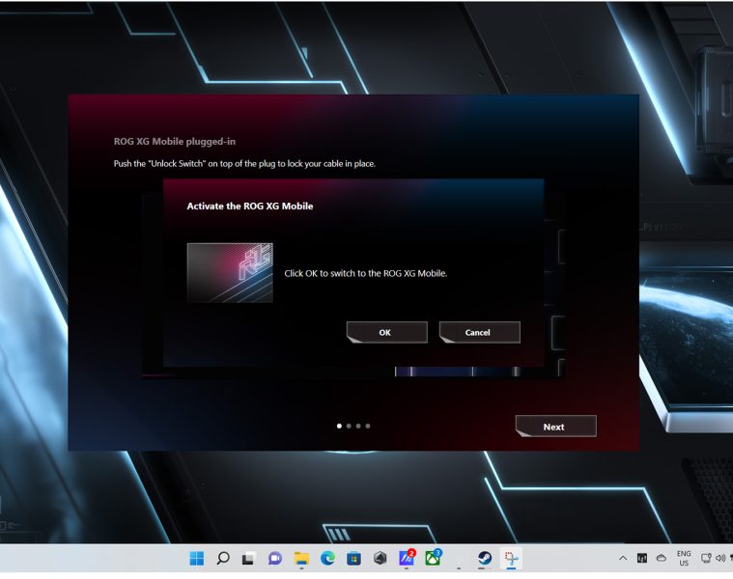This screenshot has width=733, height=579.
Task: Open Microsoft Store from the taskbar
Action: 353,558
